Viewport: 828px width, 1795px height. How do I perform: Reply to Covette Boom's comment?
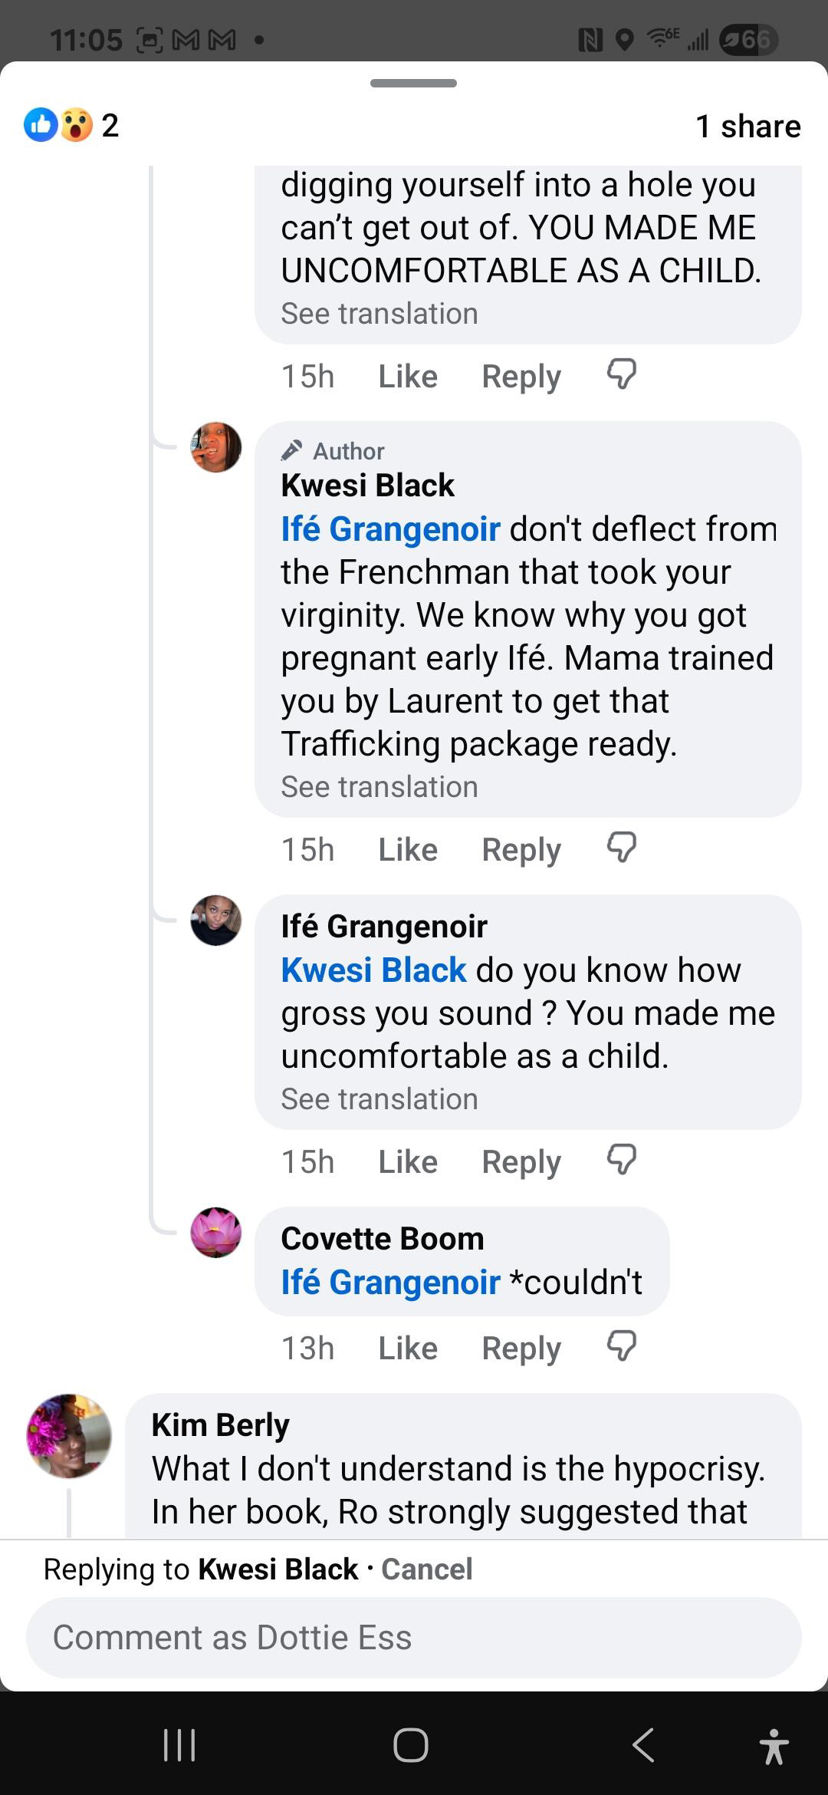[x=521, y=1348]
